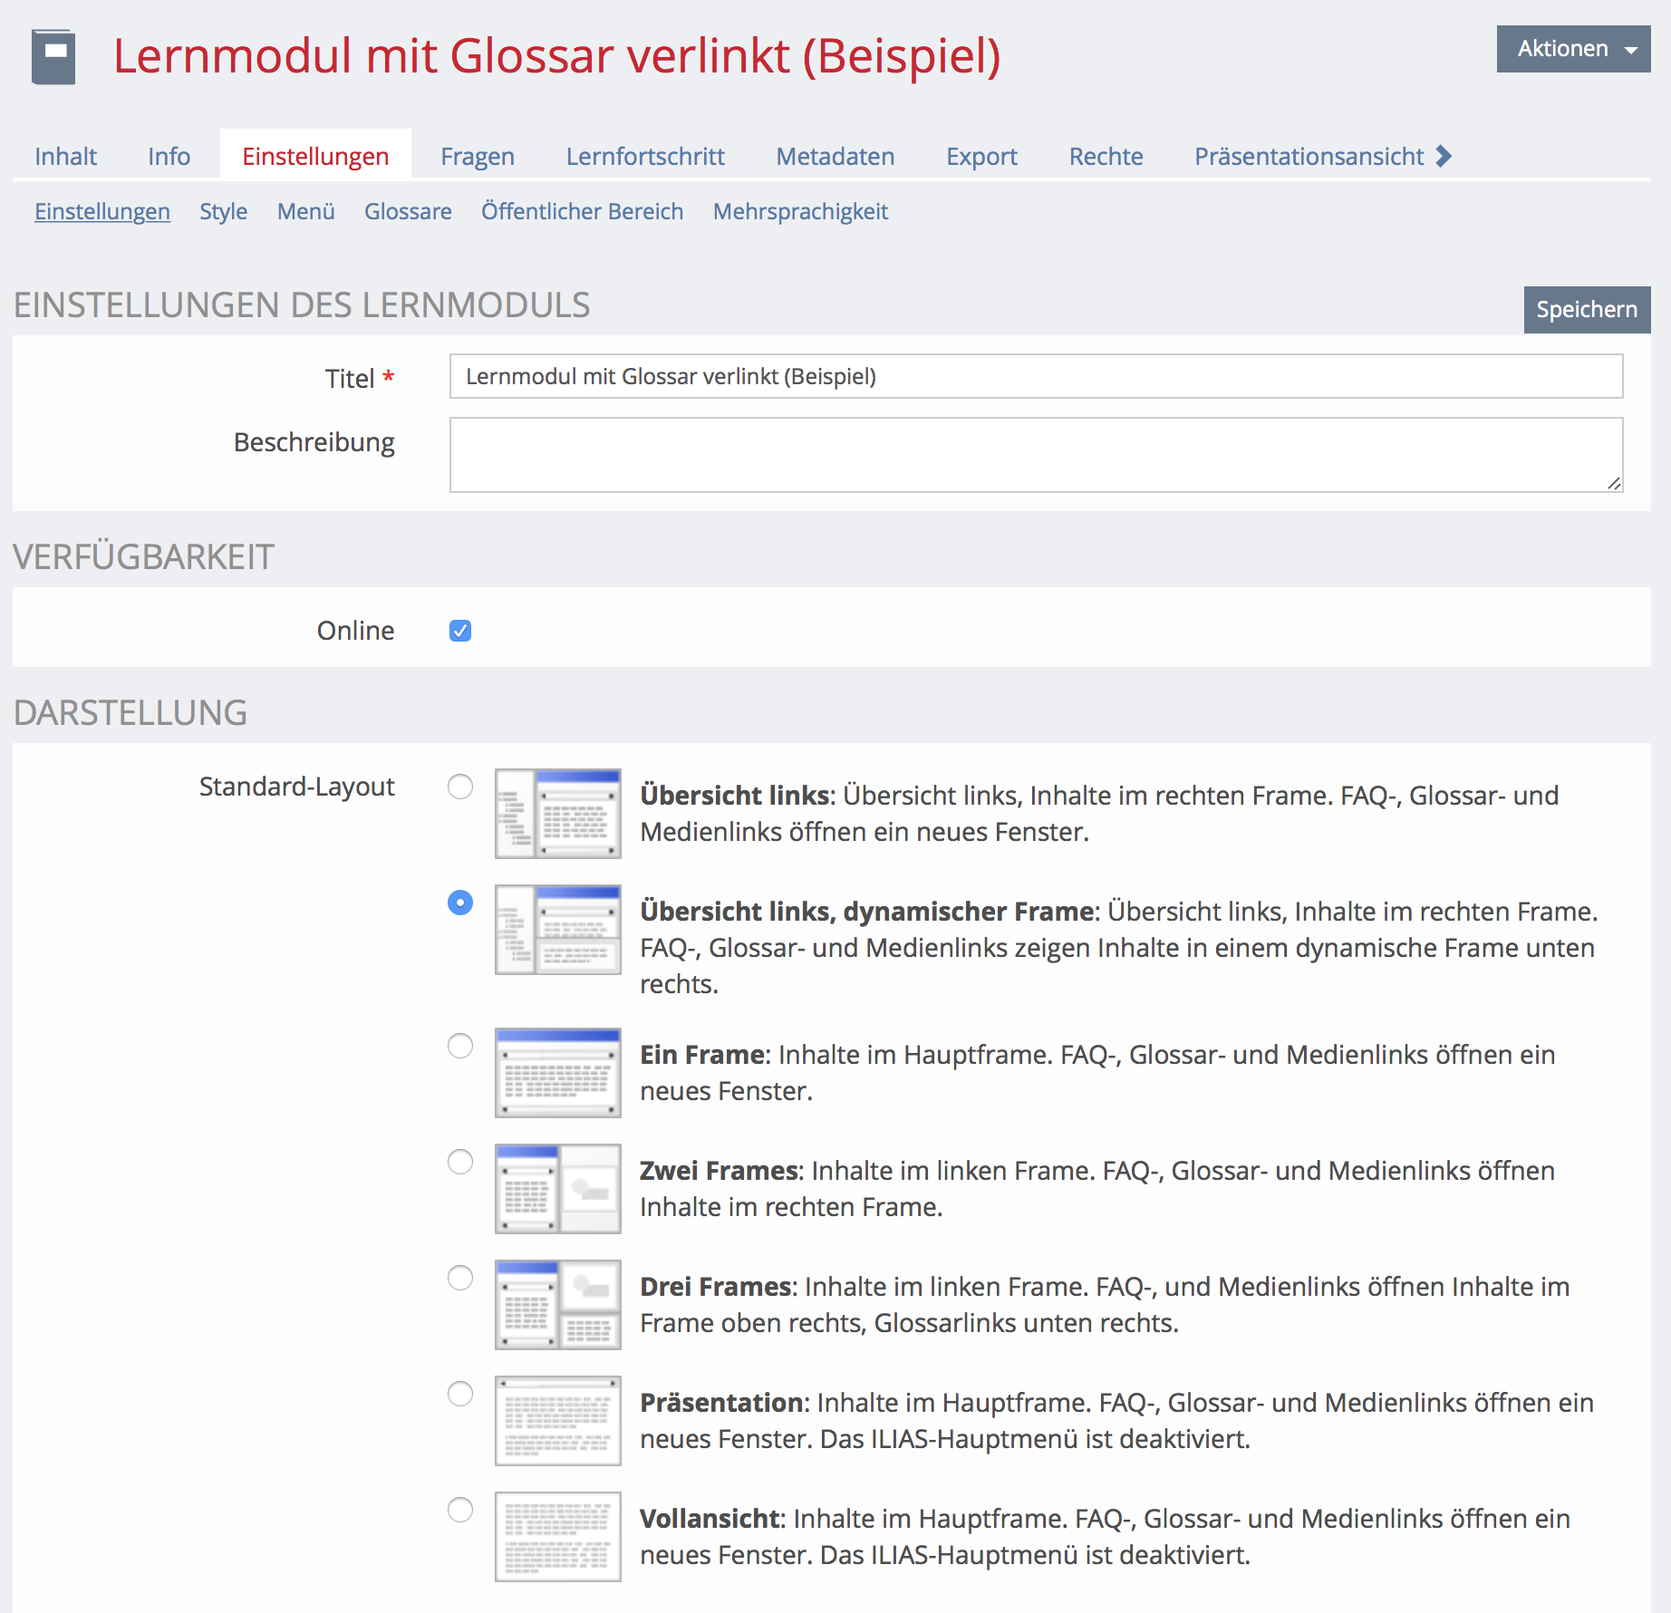Click the Übersicht links layout thumbnail
This screenshot has width=1671, height=1613.
click(x=557, y=813)
